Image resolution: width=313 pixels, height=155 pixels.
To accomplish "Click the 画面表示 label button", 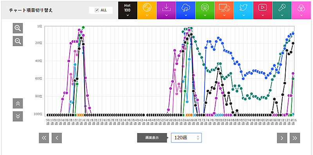I will 152,138.
